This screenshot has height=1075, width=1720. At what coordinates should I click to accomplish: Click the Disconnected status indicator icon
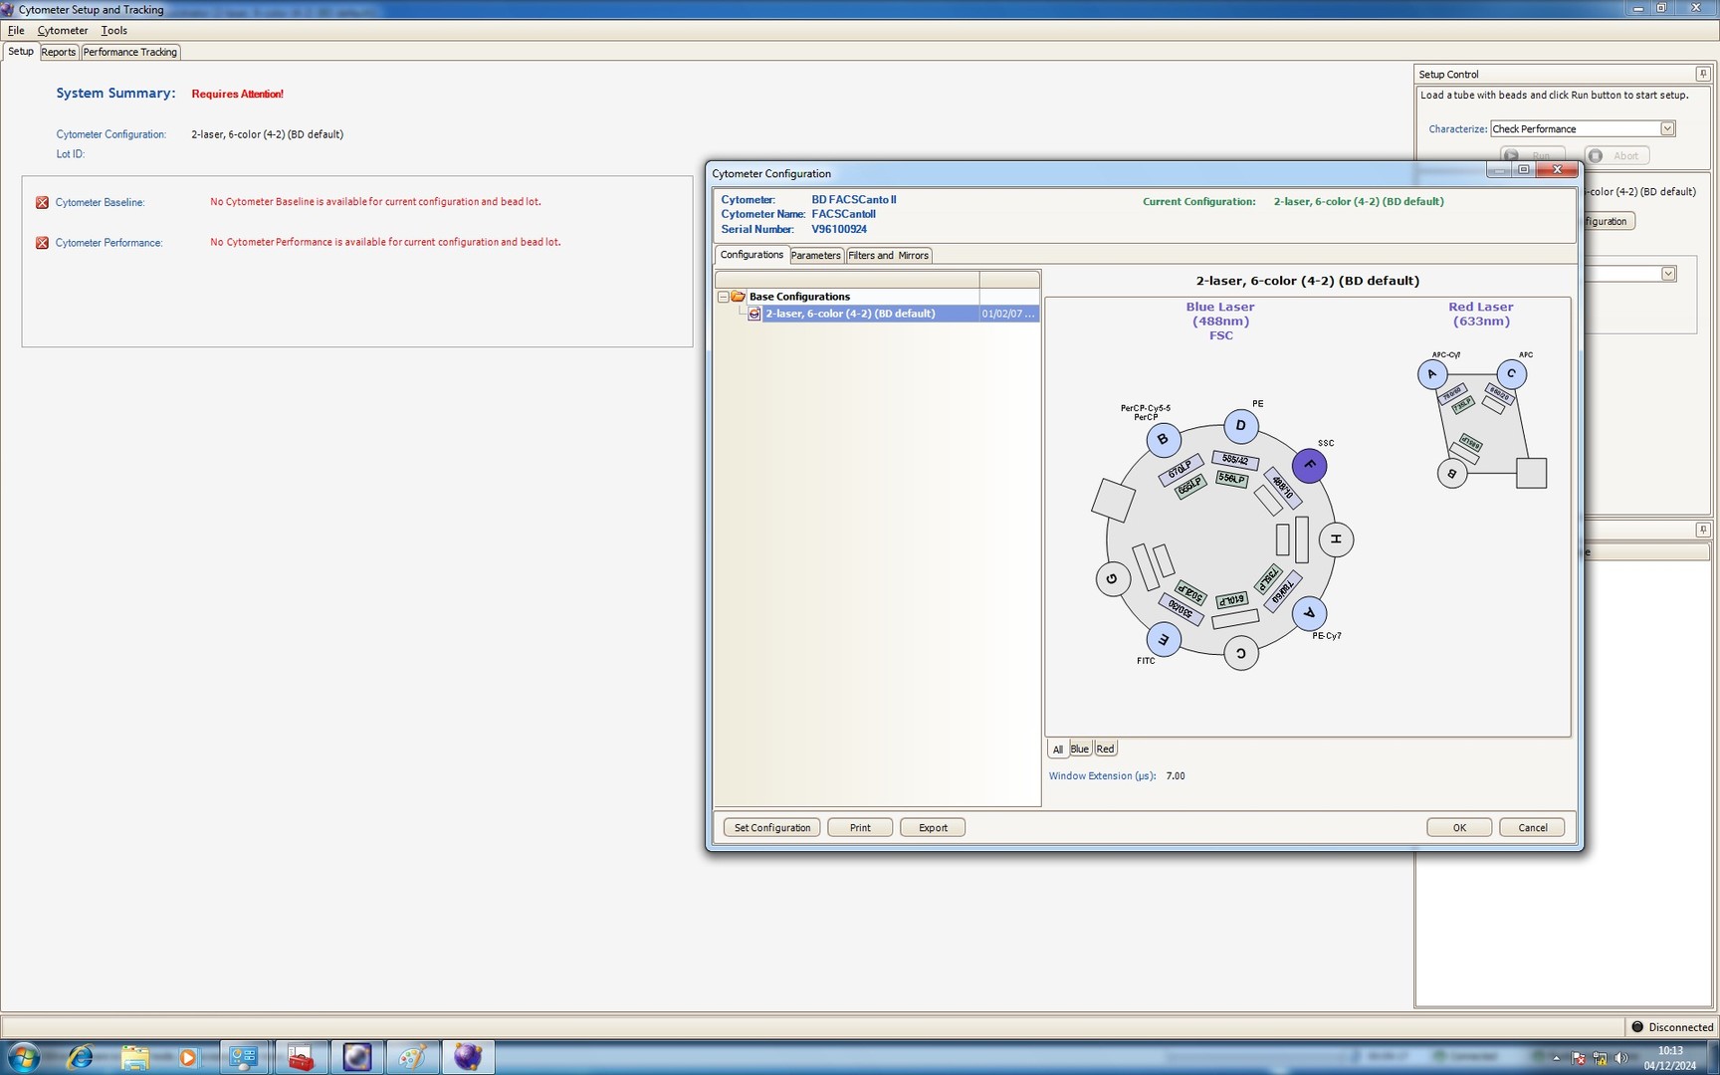pyautogui.click(x=1637, y=1026)
